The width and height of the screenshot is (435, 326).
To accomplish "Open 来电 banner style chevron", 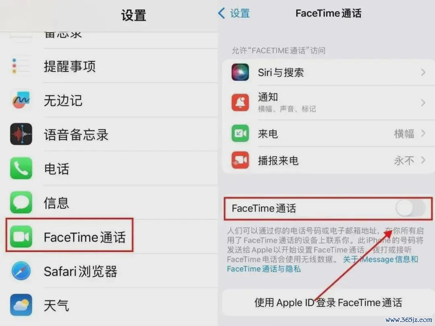I will pyautogui.click(x=423, y=133).
